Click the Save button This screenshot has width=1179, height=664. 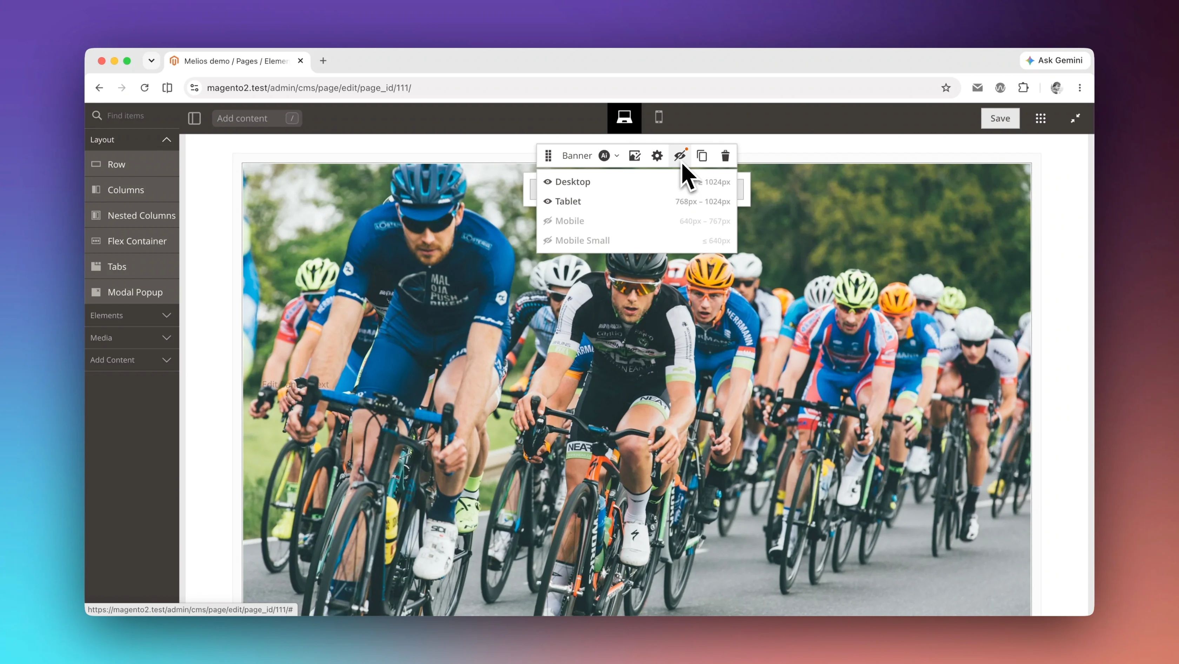click(x=1000, y=118)
